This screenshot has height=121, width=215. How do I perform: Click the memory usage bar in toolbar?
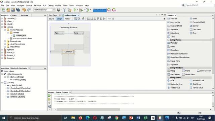(x=100, y=10)
